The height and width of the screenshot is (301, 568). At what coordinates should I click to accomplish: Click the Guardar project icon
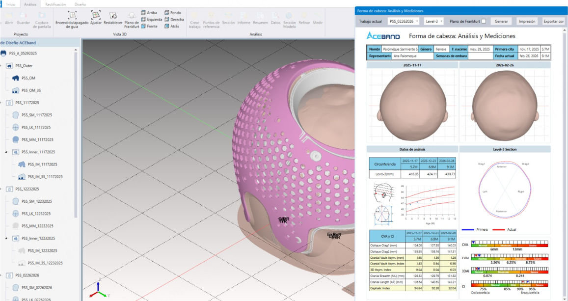click(23, 16)
